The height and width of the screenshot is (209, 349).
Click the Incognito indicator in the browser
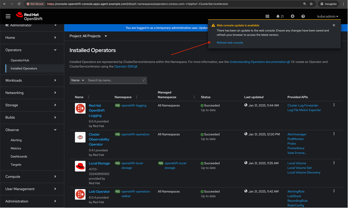(328, 4)
